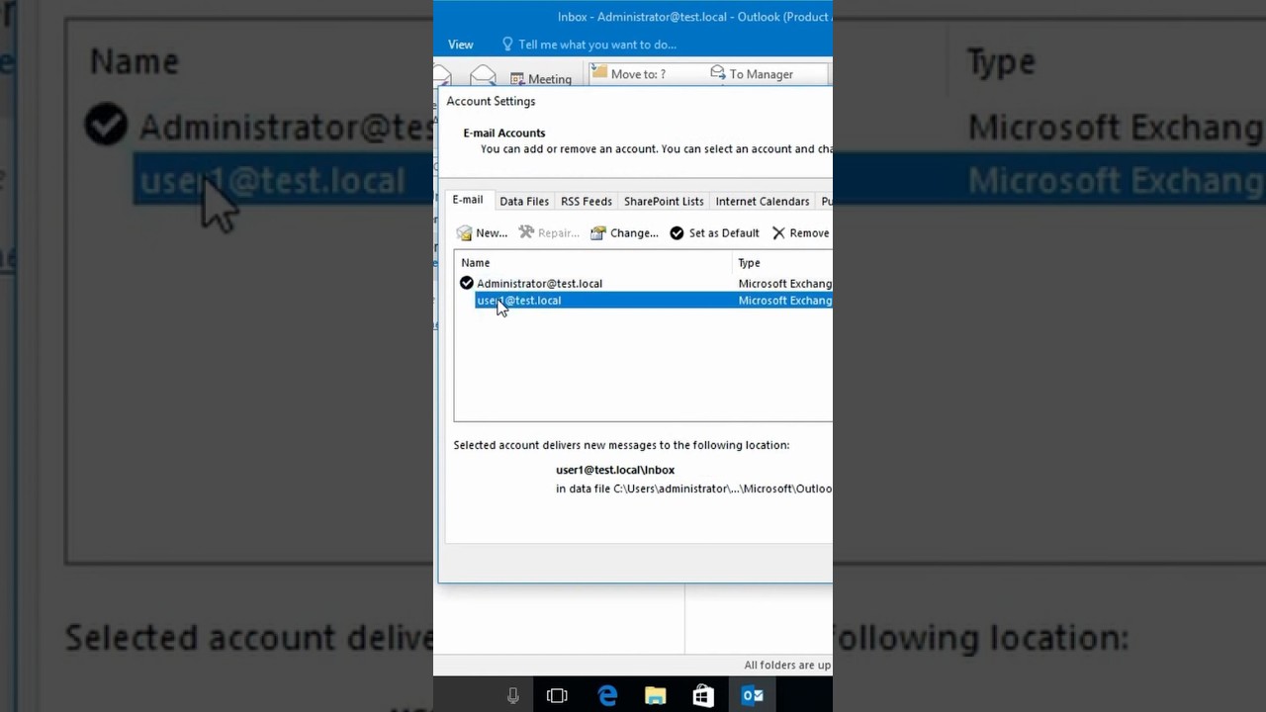
Task: Open File Explorer from the taskbar
Action: pos(655,696)
